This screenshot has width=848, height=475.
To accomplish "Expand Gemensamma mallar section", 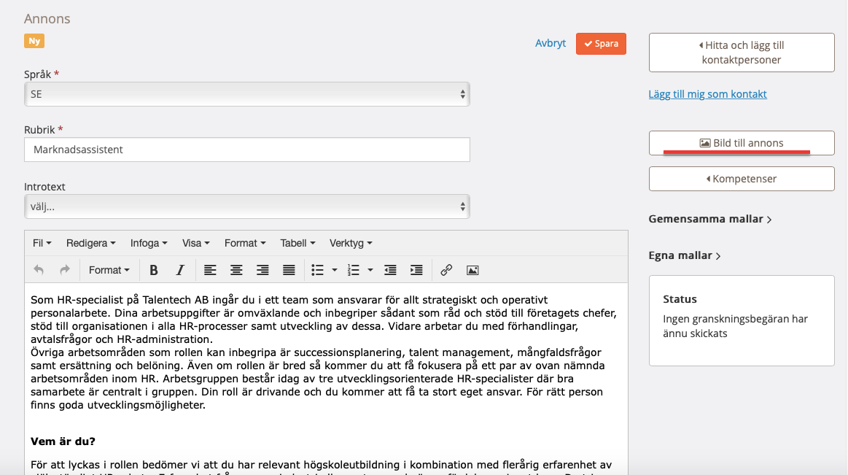I will pyautogui.click(x=710, y=219).
